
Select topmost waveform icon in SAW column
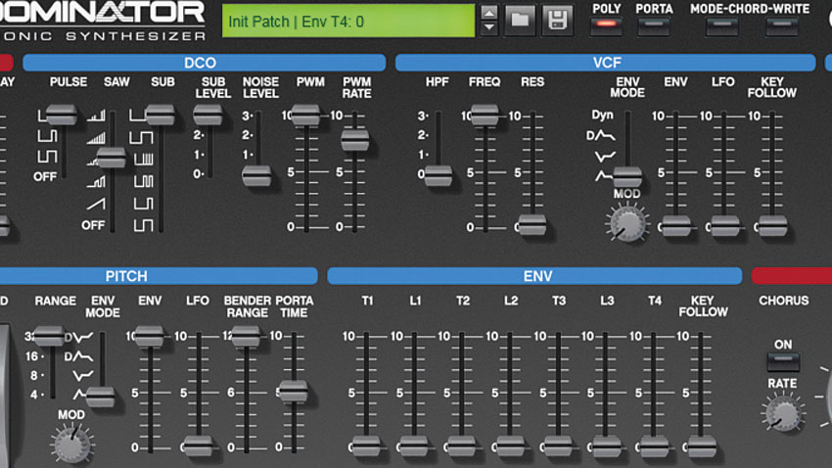coord(96,116)
